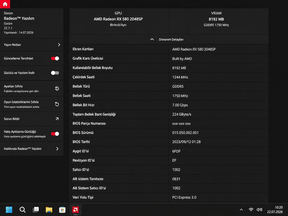Click the PCI Express 3.0 value
Image resolution: width=288 pixels, height=216 pixels.
[x=184, y=197]
